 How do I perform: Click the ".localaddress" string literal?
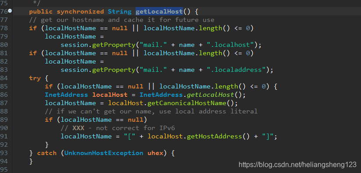pos(237,70)
